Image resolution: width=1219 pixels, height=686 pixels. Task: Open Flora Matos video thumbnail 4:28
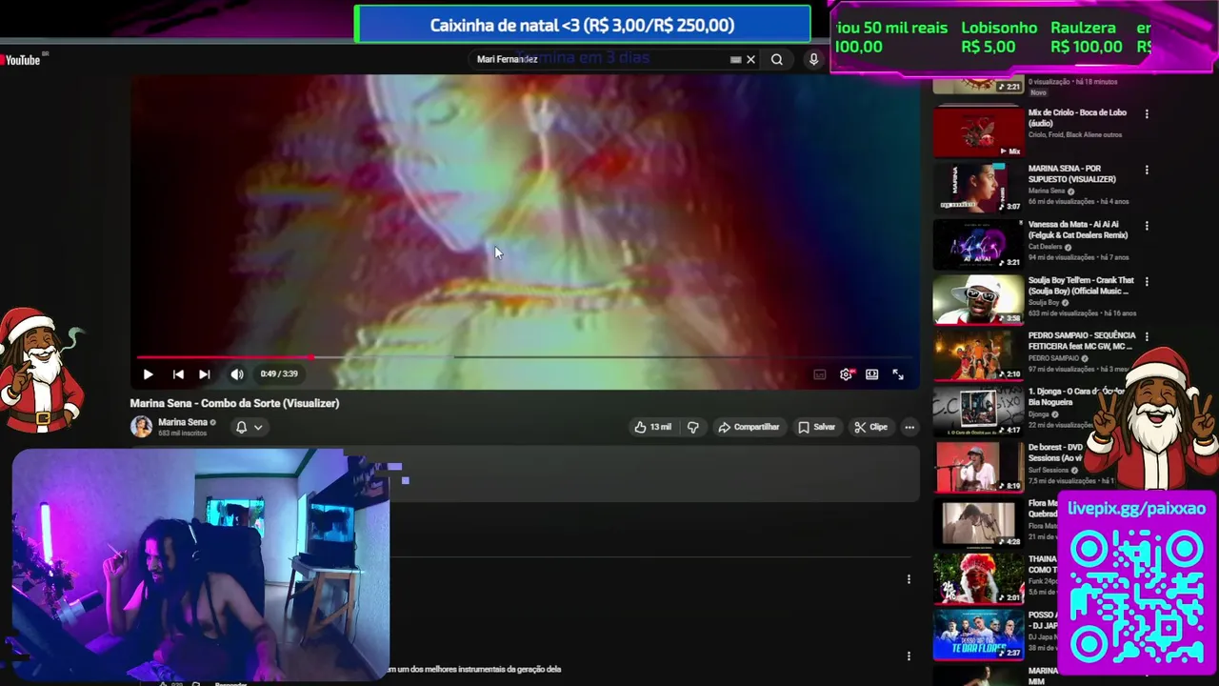978,523
